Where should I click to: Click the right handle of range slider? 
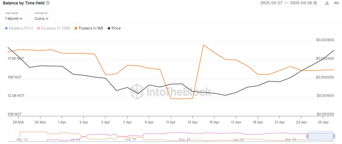[334, 136]
